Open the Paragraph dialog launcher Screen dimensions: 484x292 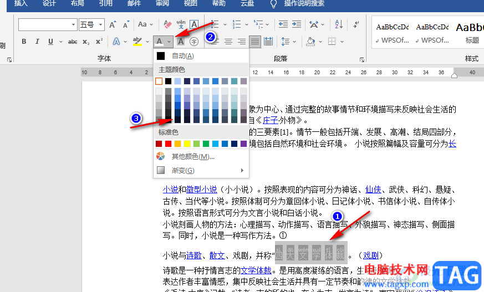coord(362,60)
